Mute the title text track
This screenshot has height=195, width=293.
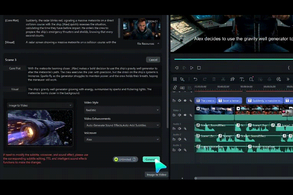pos(179,101)
